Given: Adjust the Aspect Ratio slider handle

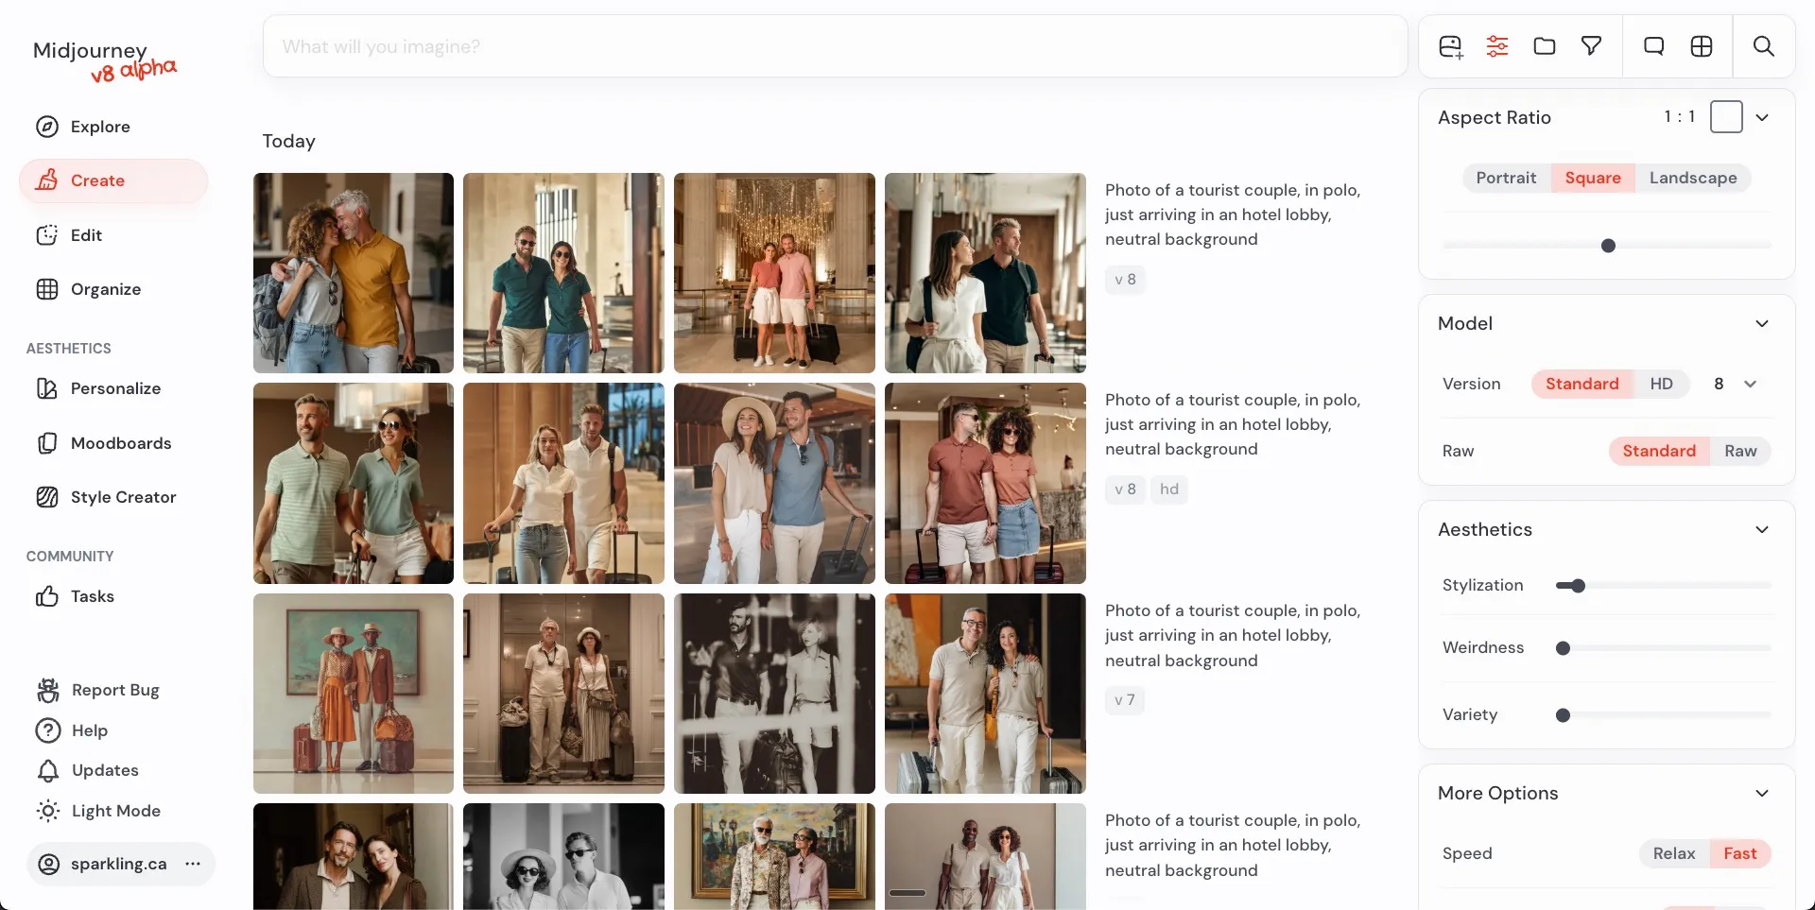Looking at the screenshot, I should click(x=1608, y=246).
